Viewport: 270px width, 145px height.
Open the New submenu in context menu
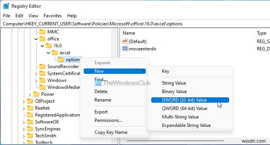(115, 71)
